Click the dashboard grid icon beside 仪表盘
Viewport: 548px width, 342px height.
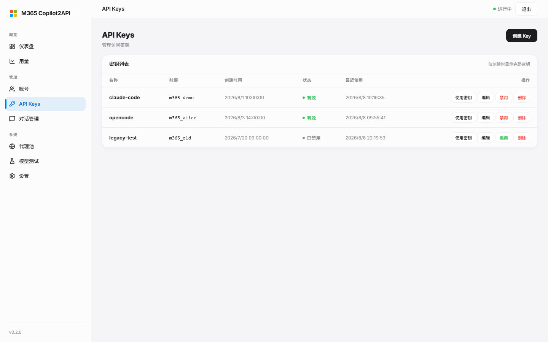pyautogui.click(x=12, y=46)
